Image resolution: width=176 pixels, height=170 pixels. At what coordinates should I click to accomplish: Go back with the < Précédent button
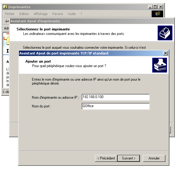tap(106, 158)
